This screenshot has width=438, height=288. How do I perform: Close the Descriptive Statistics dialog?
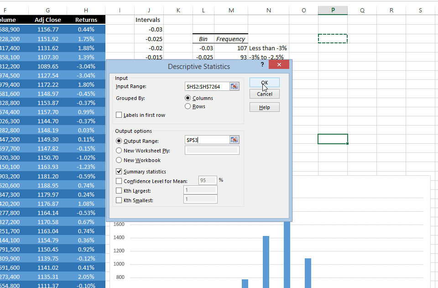click(x=279, y=65)
